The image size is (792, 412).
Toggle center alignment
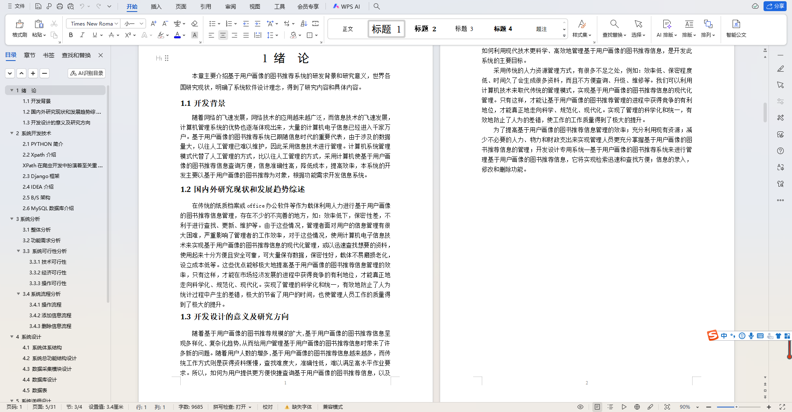pyautogui.click(x=223, y=35)
